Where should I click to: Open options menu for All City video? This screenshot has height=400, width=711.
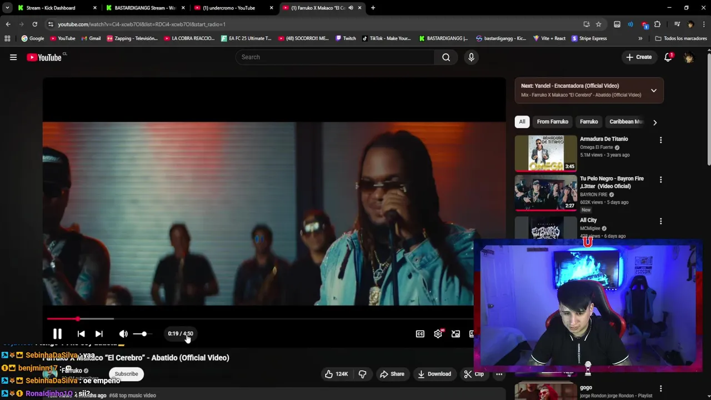pyautogui.click(x=660, y=221)
